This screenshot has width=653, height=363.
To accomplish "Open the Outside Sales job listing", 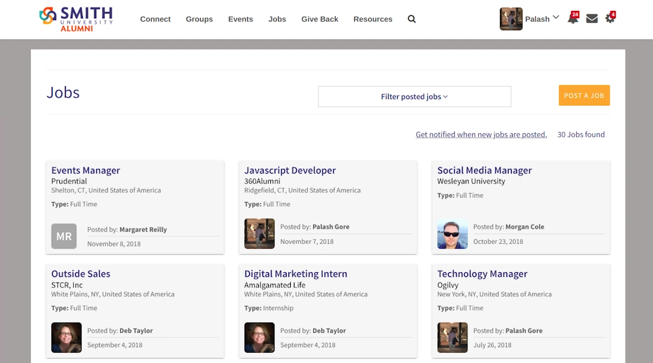I will point(81,274).
